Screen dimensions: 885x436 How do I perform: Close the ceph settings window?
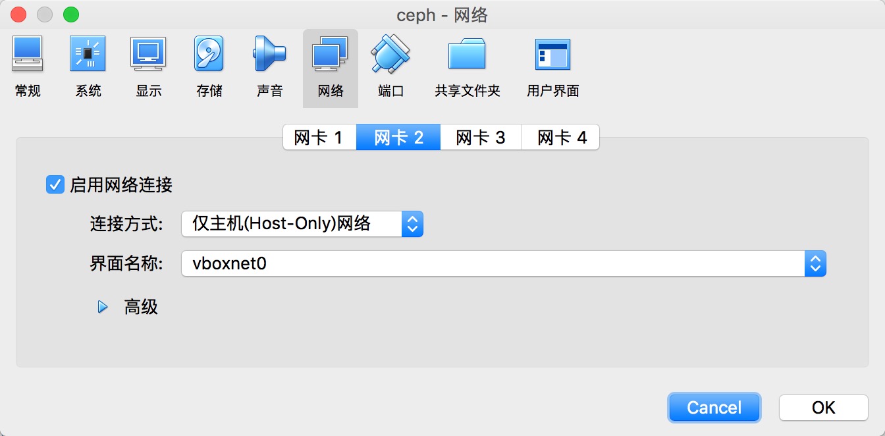point(19,14)
